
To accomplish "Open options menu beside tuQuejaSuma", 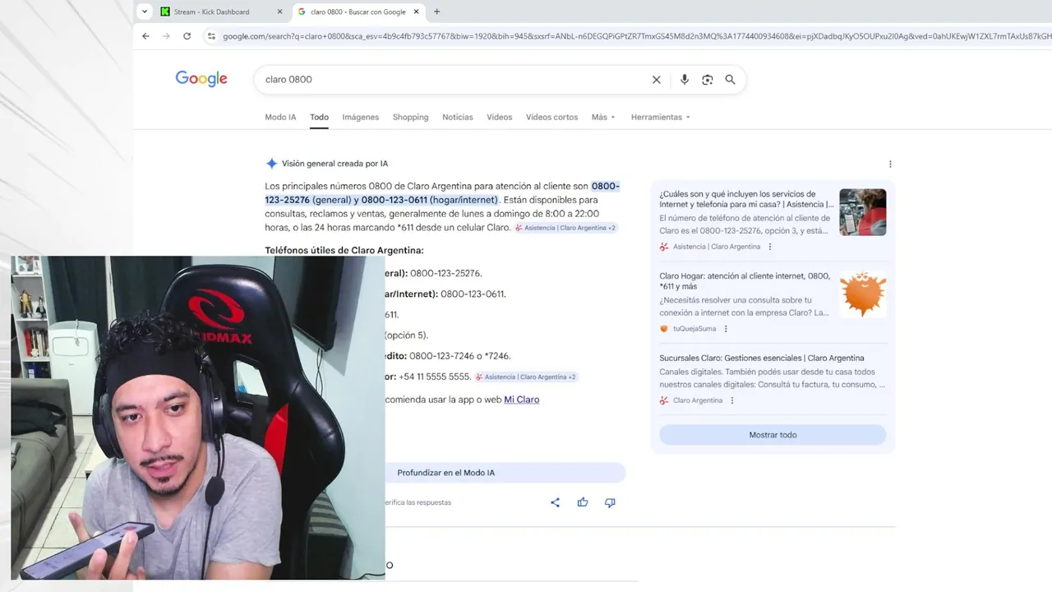I will (726, 329).
